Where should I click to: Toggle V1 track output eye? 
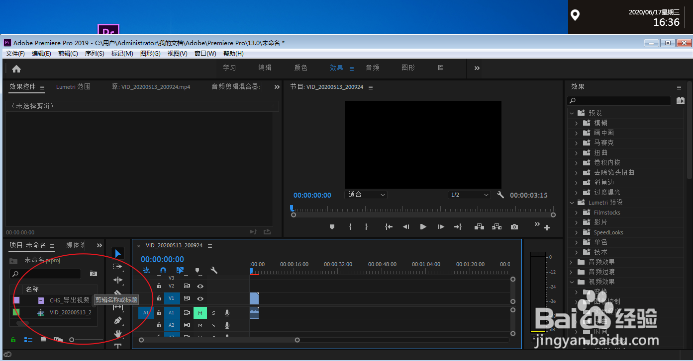pos(200,298)
